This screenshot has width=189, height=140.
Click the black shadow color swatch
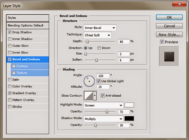tap(129, 119)
